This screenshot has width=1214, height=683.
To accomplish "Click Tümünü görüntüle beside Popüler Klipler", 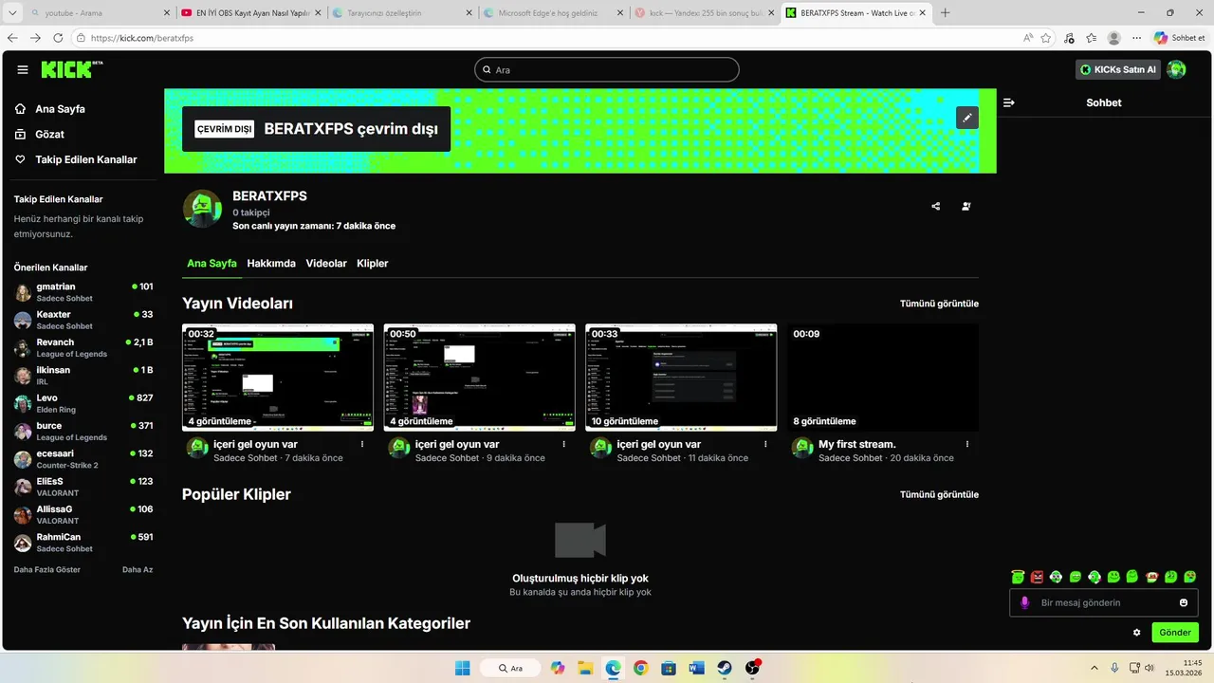I will (x=939, y=494).
